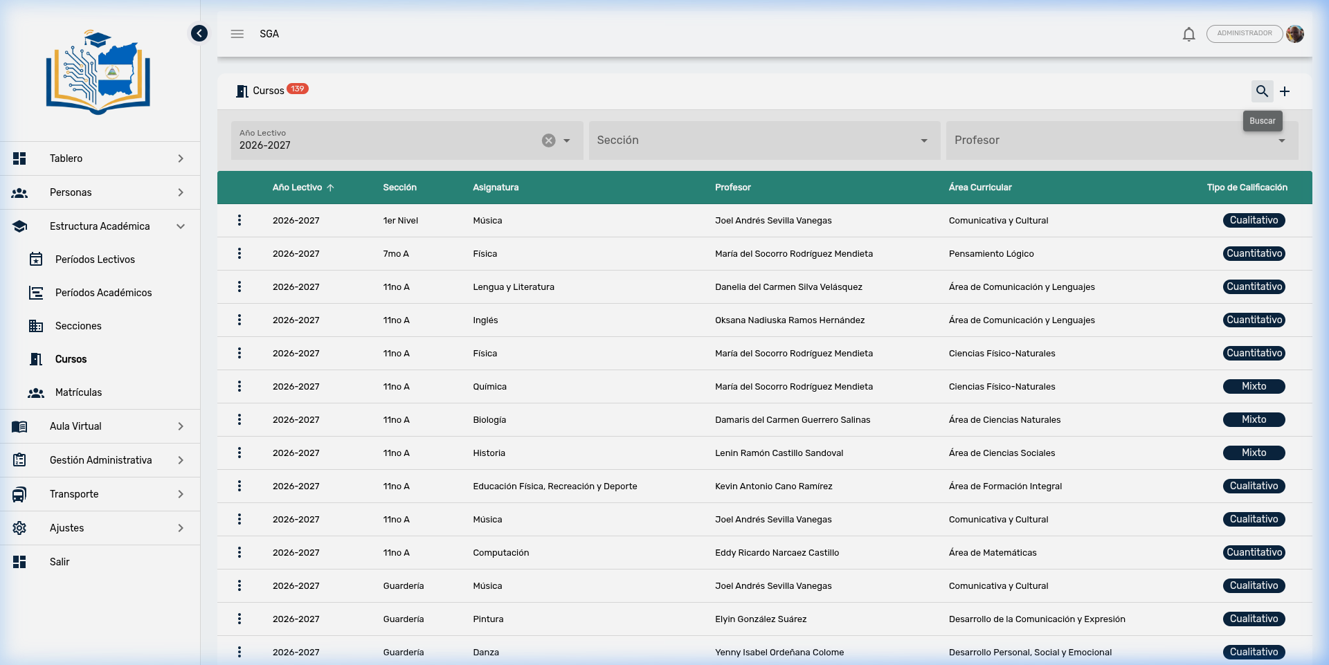
Task: Open the notifications bell
Action: [1188, 34]
